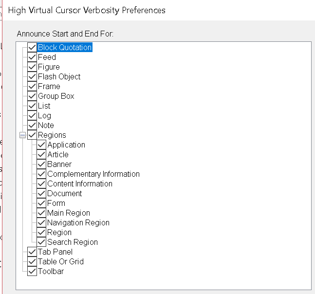Select the Document label
The width and height of the screenshot is (315, 294).
click(x=64, y=194)
